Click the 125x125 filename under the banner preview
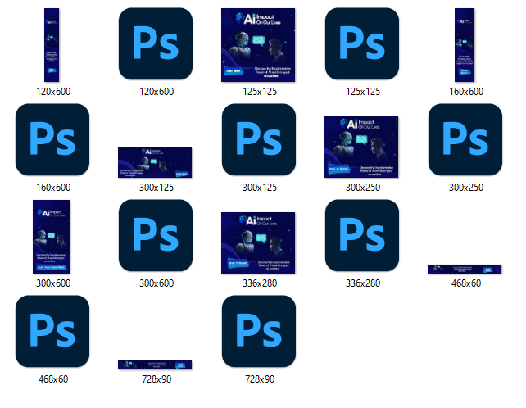526x408 pixels. (x=260, y=92)
